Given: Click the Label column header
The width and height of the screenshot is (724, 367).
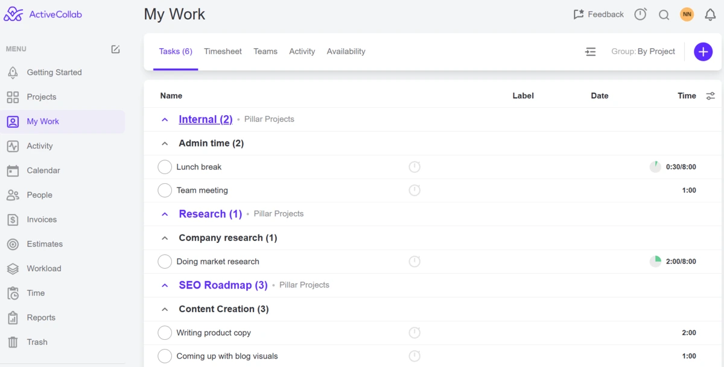Looking at the screenshot, I should pos(523,96).
